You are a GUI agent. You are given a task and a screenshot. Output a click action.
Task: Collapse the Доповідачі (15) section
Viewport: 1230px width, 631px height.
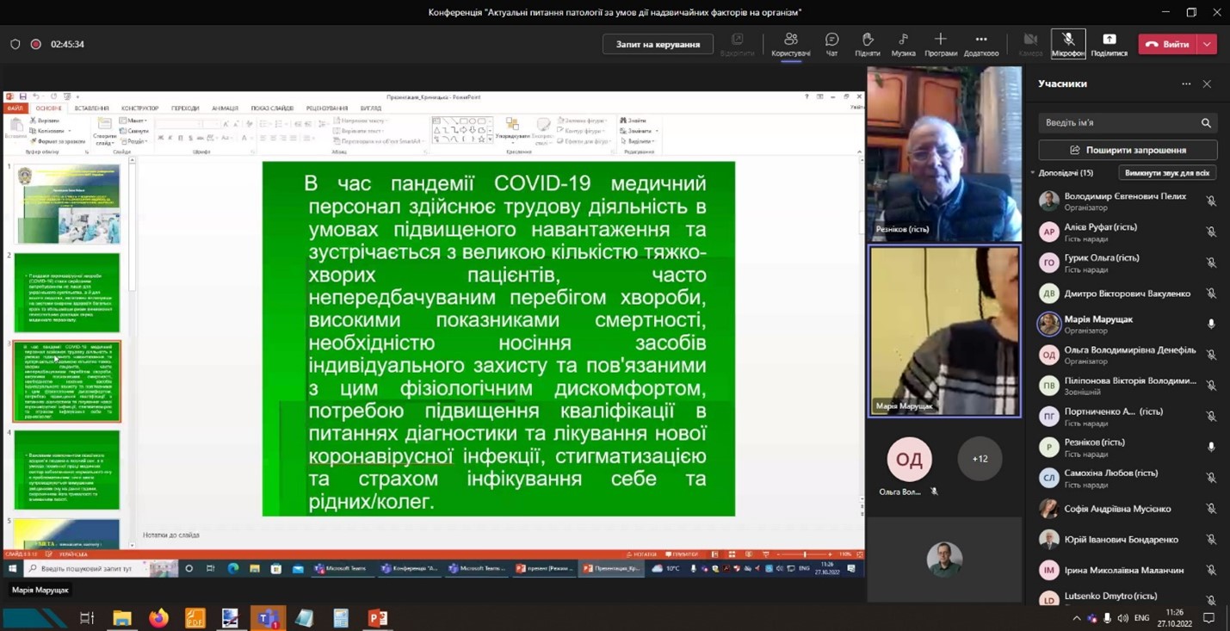point(1033,173)
